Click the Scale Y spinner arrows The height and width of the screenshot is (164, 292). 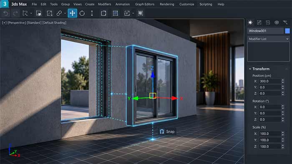point(283,140)
